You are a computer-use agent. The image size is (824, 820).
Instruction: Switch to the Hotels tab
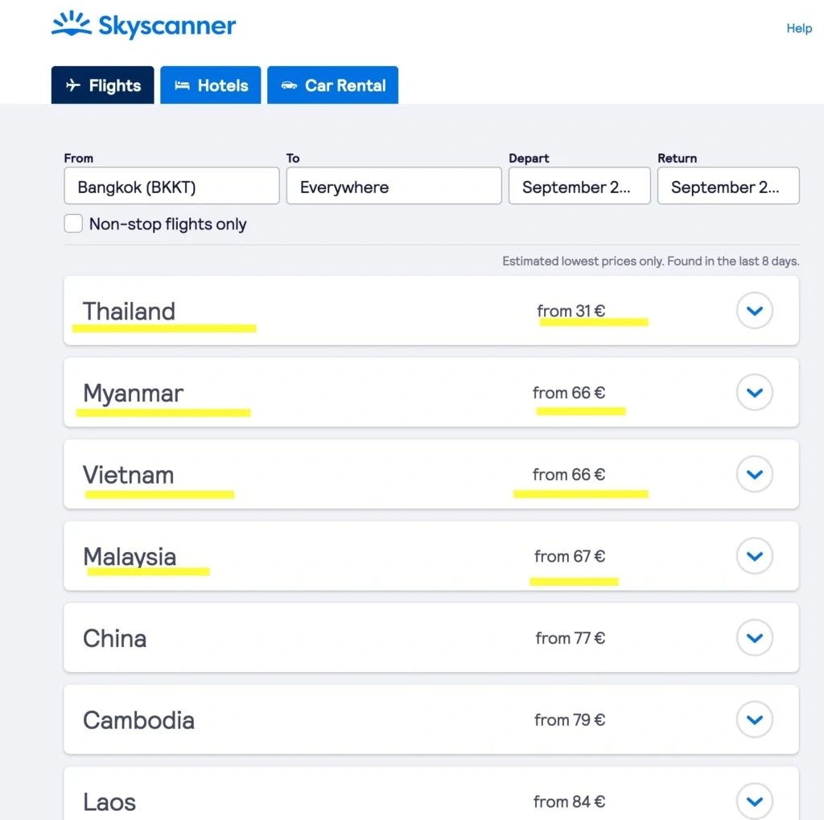(x=210, y=84)
